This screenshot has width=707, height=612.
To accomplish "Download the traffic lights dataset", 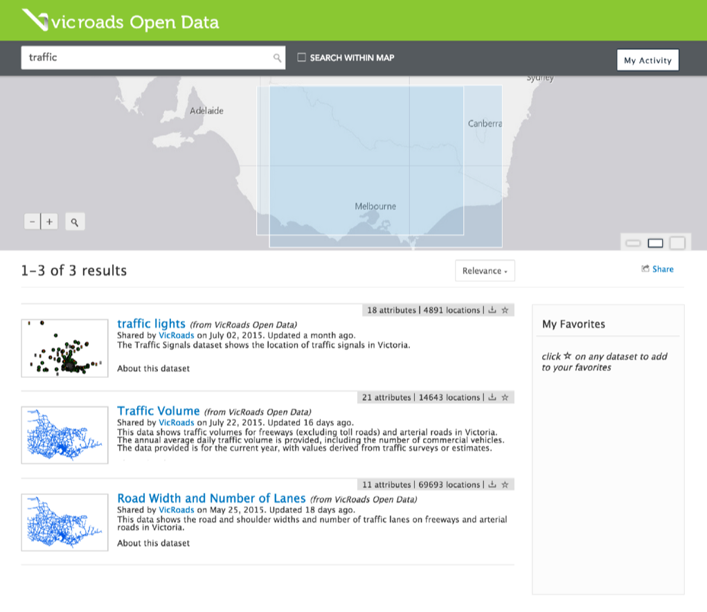I will (x=492, y=310).
